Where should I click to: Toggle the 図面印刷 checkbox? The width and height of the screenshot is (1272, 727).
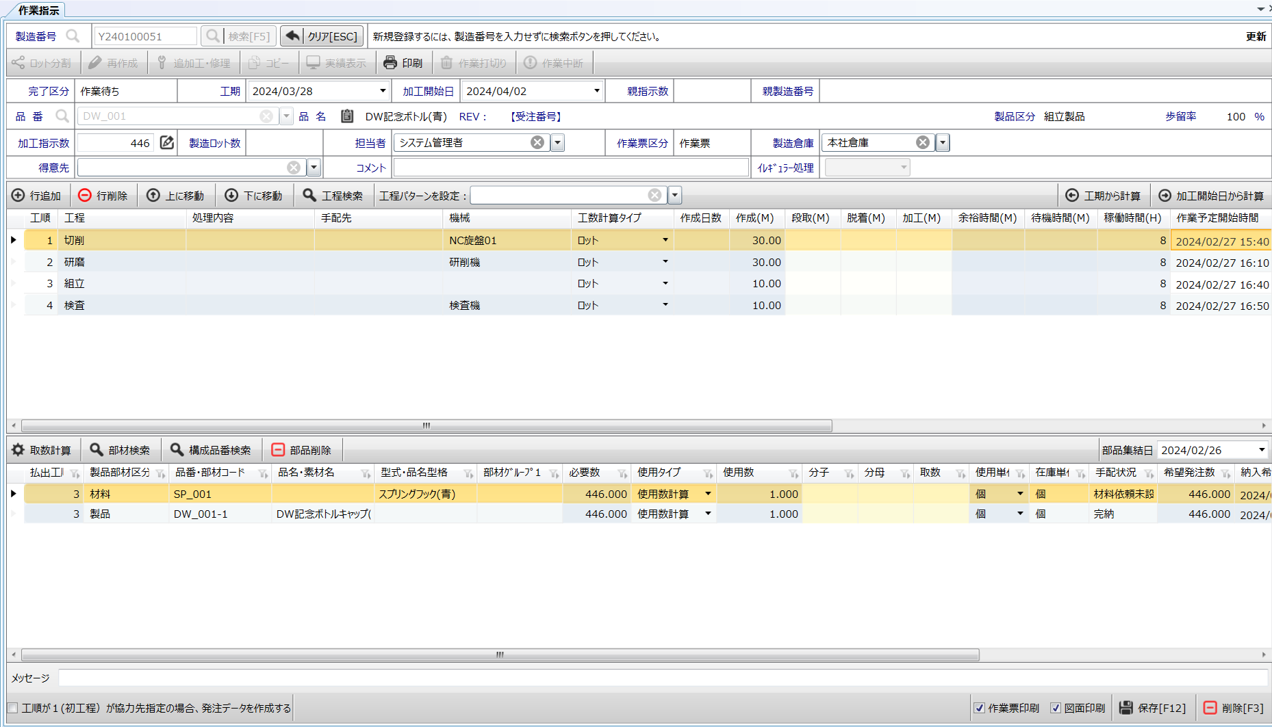[x=1056, y=708]
